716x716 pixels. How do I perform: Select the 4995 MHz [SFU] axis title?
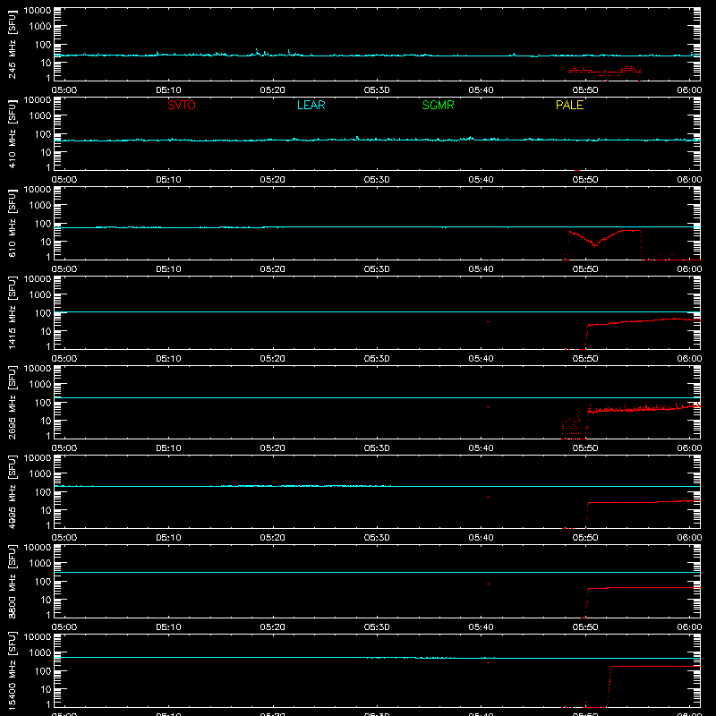point(12,491)
